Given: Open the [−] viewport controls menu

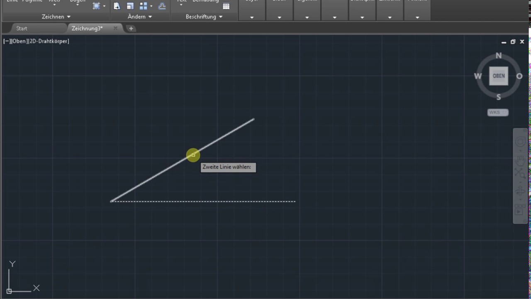Looking at the screenshot, I should point(7,41).
